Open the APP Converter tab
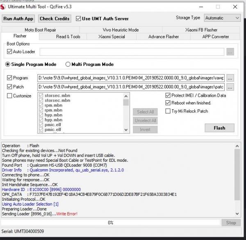246x240 pixels. [216, 37]
